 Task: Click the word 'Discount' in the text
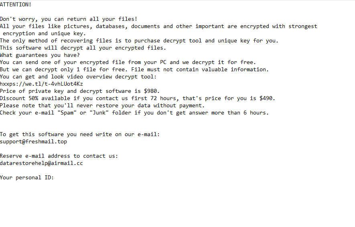click(x=13, y=98)
